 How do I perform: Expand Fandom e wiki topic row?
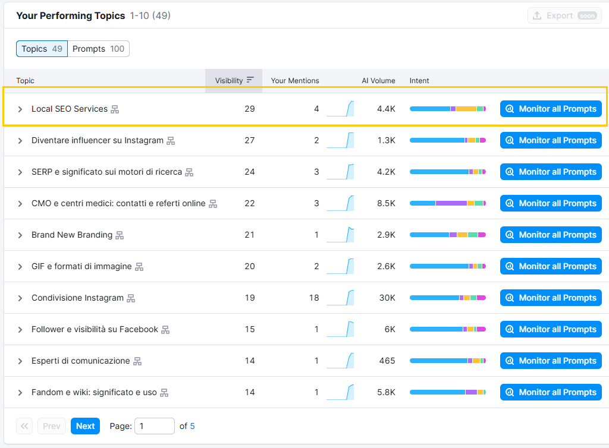(20, 393)
